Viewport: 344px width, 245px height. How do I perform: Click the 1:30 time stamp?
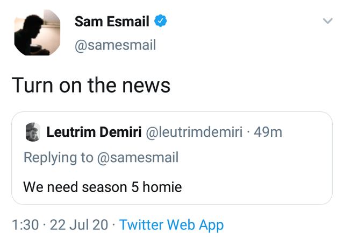pos(25,225)
